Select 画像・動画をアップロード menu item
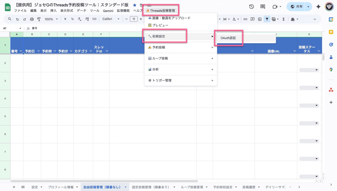Viewport: 337px width, 191px height. point(181,18)
